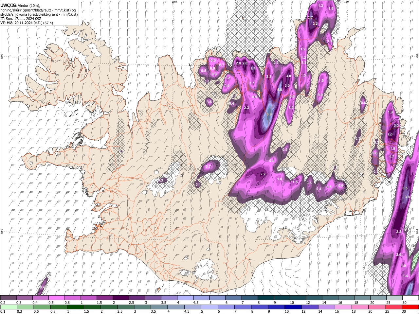Select the 1.9 value label in the east fjords

[390, 112]
